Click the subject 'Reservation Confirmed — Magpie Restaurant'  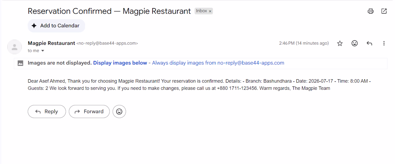[x=109, y=11]
